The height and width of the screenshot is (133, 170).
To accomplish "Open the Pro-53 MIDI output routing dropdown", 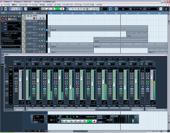I will pos(11,36).
